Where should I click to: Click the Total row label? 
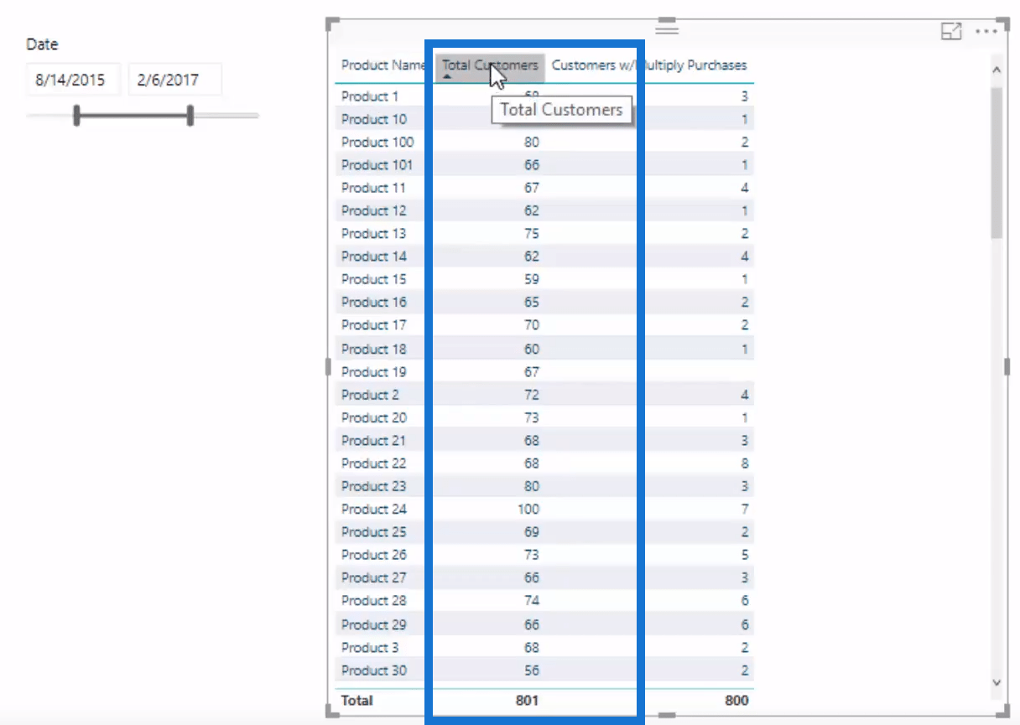coord(357,700)
